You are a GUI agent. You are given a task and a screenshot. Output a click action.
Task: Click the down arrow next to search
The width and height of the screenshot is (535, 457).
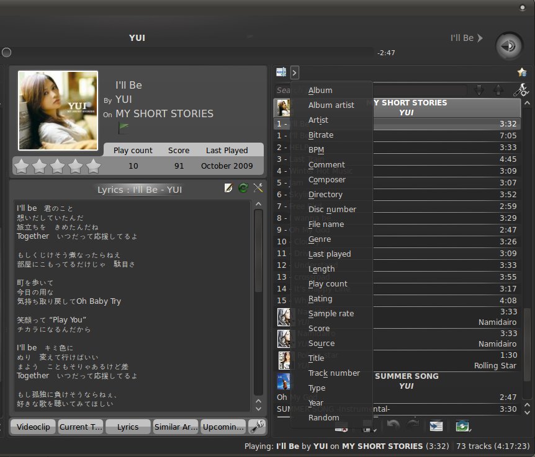[479, 91]
